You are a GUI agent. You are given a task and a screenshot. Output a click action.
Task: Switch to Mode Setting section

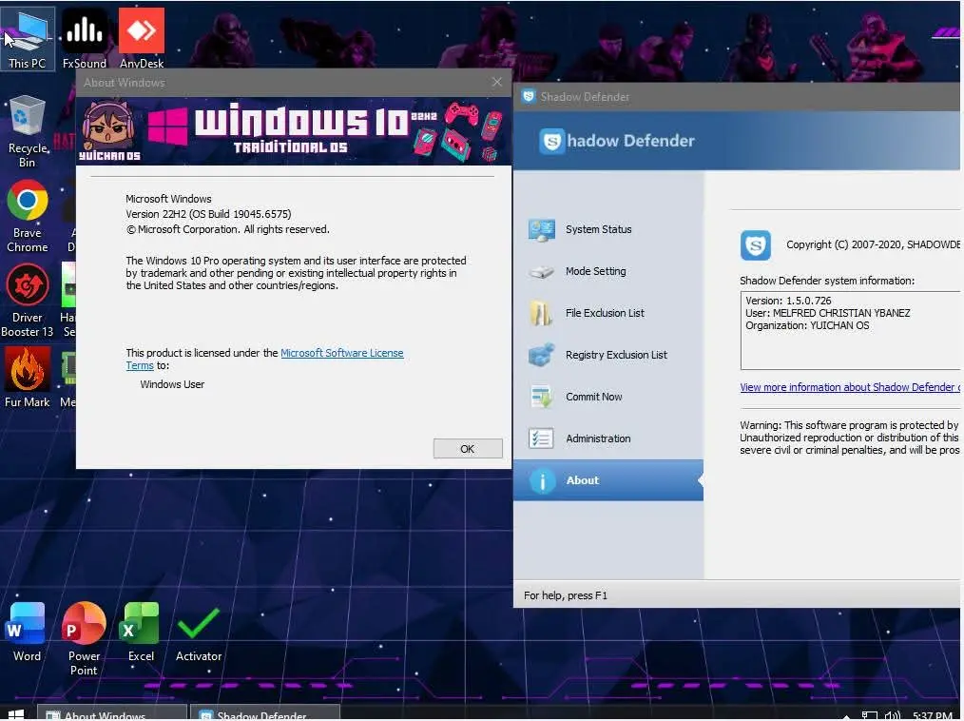[596, 271]
